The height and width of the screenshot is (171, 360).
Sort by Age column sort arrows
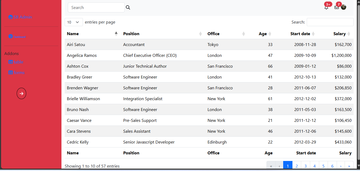coord(270,34)
